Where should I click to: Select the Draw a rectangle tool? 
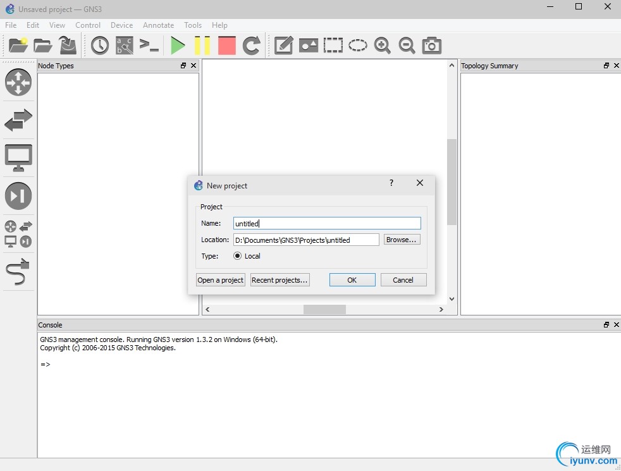pos(333,45)
